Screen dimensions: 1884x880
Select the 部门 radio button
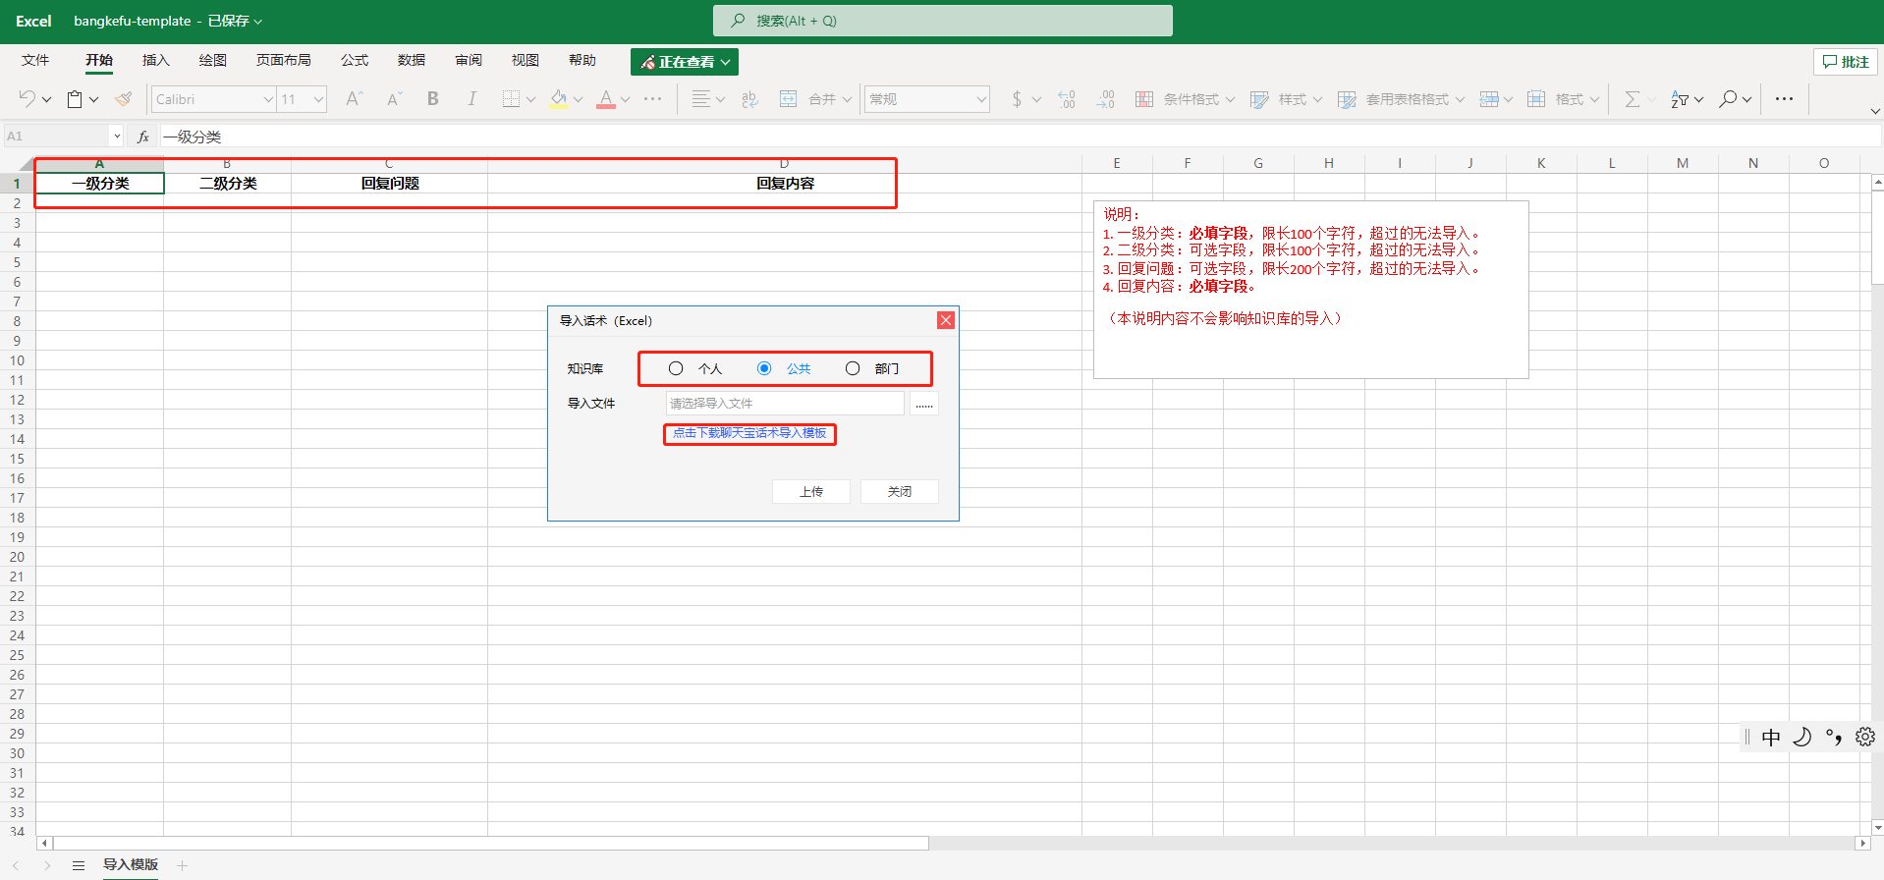pos(853,368)
